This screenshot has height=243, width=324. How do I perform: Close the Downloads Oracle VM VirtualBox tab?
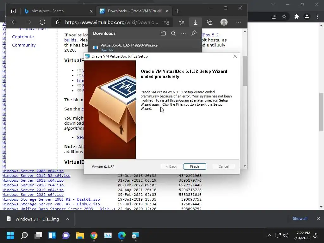tap(167, 11)
